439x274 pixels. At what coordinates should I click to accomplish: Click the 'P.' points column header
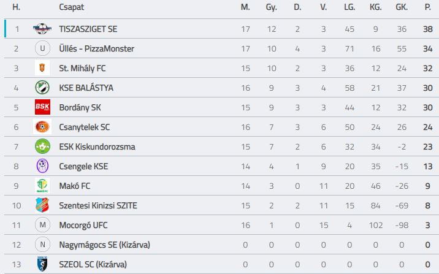pos(427,7)
